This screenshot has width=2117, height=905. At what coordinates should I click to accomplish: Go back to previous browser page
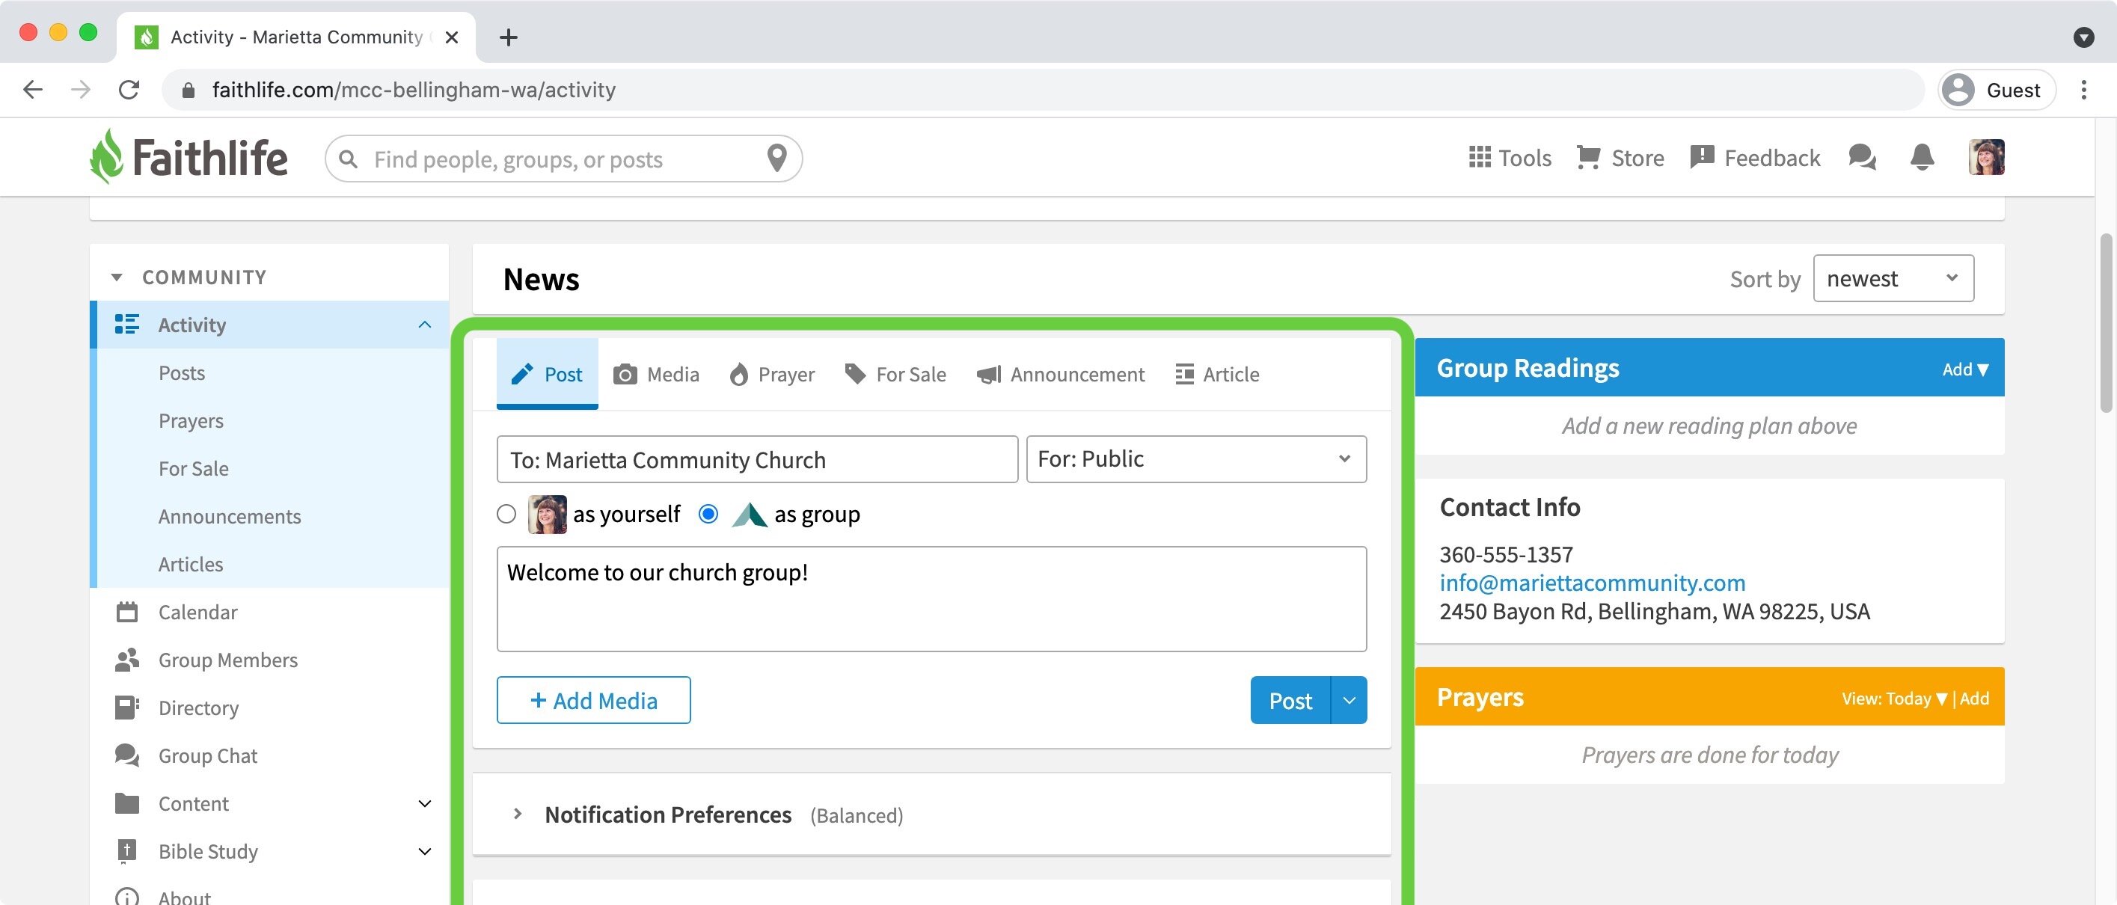point(33,90)
